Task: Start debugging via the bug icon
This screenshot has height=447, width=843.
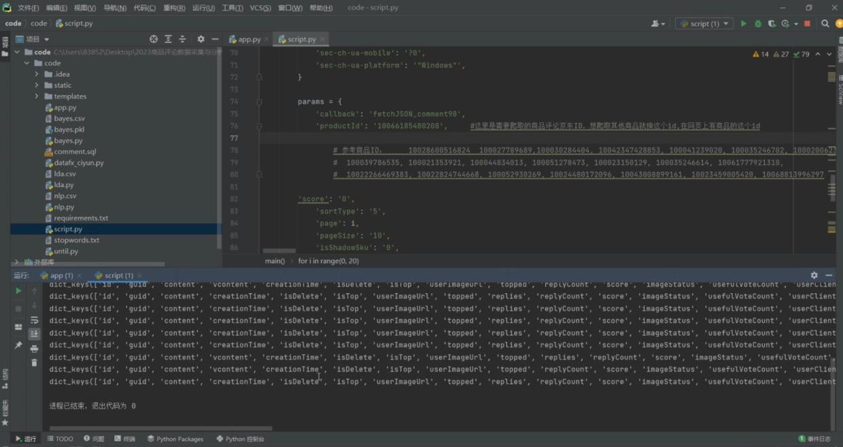Action: (x=757, y=23)
